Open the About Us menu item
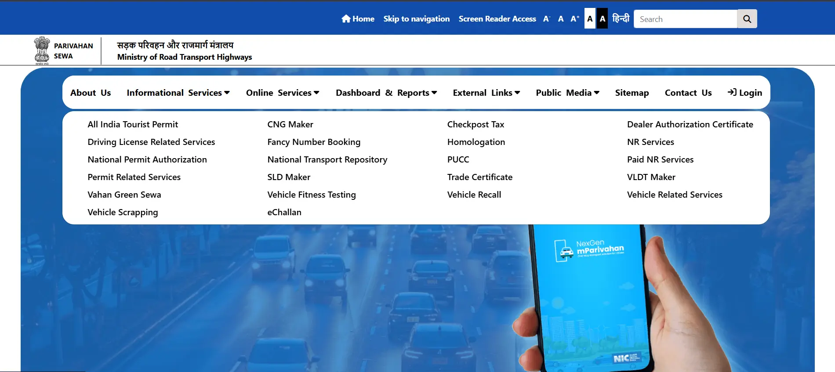Screen dimensions: 835x372 91,93
